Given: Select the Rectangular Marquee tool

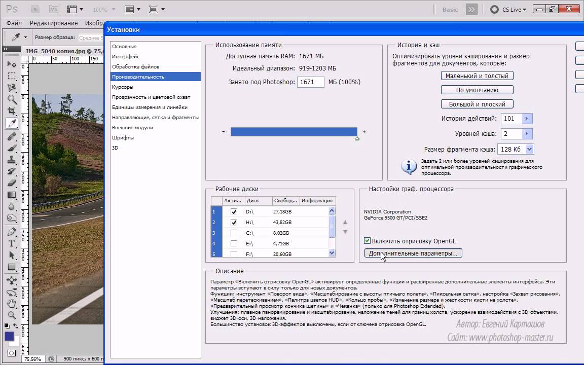Looking at the screenshot, I should 12,76.
